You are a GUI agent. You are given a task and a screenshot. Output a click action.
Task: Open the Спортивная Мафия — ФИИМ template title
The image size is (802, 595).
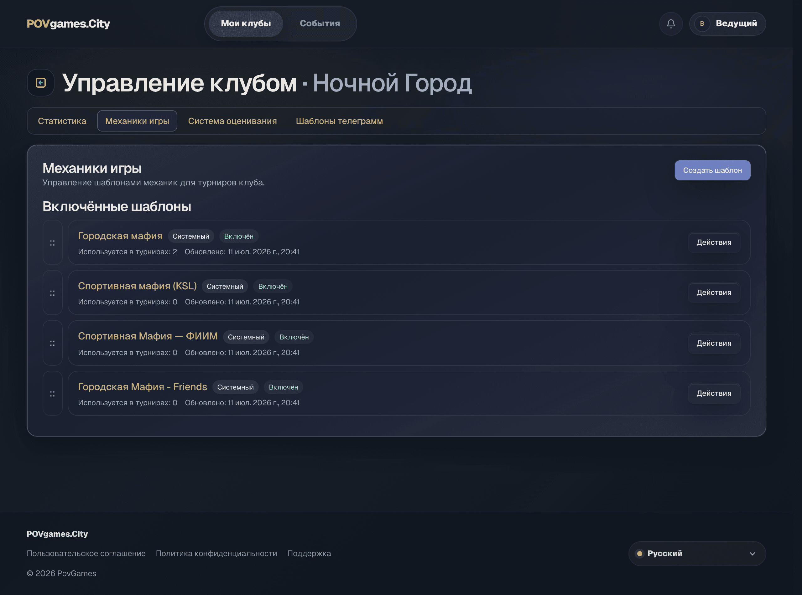tap(148, 336)
